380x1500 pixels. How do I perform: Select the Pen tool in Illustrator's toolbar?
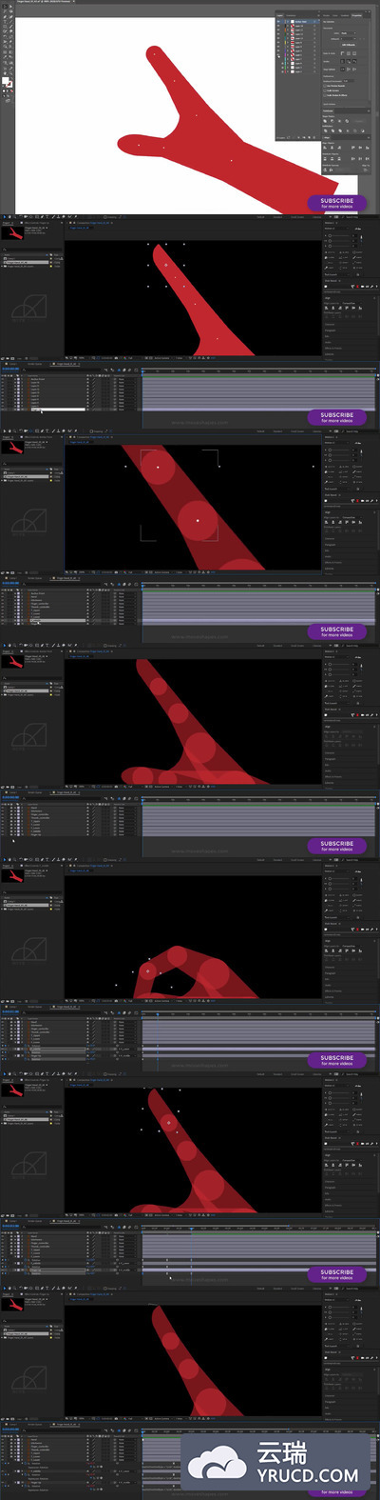[5, 17]
